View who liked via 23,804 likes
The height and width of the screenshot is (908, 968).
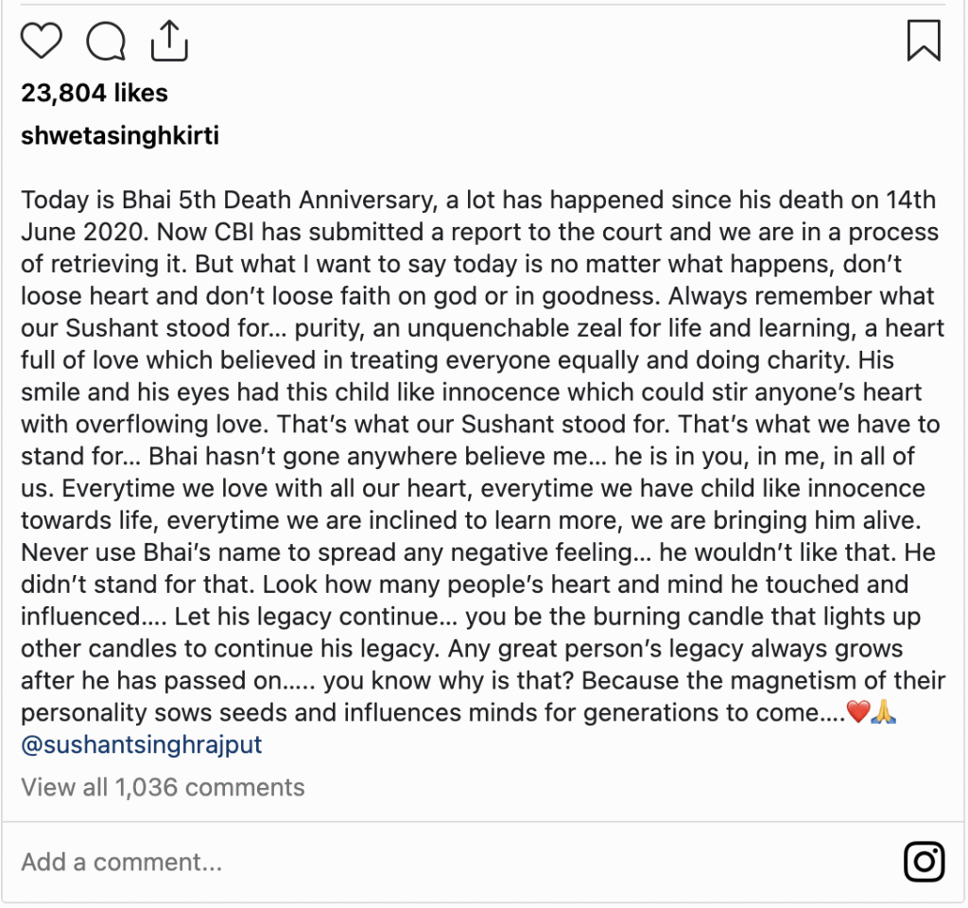tap(95, 94)
